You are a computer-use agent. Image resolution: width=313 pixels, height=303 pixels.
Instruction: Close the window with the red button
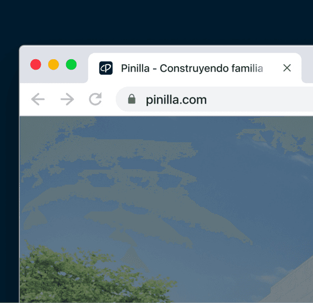(36, 65)
